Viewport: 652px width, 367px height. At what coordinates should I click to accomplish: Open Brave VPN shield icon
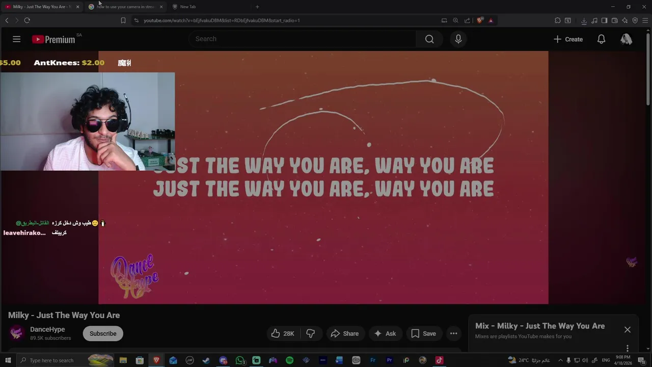pyautogui.click(x=635, y=20)
